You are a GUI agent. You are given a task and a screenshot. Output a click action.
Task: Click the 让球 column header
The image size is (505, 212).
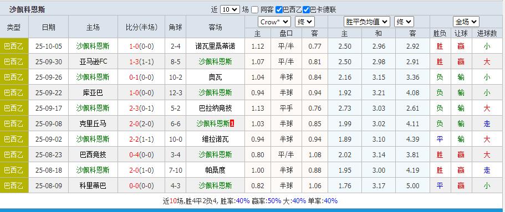(461, 33)
